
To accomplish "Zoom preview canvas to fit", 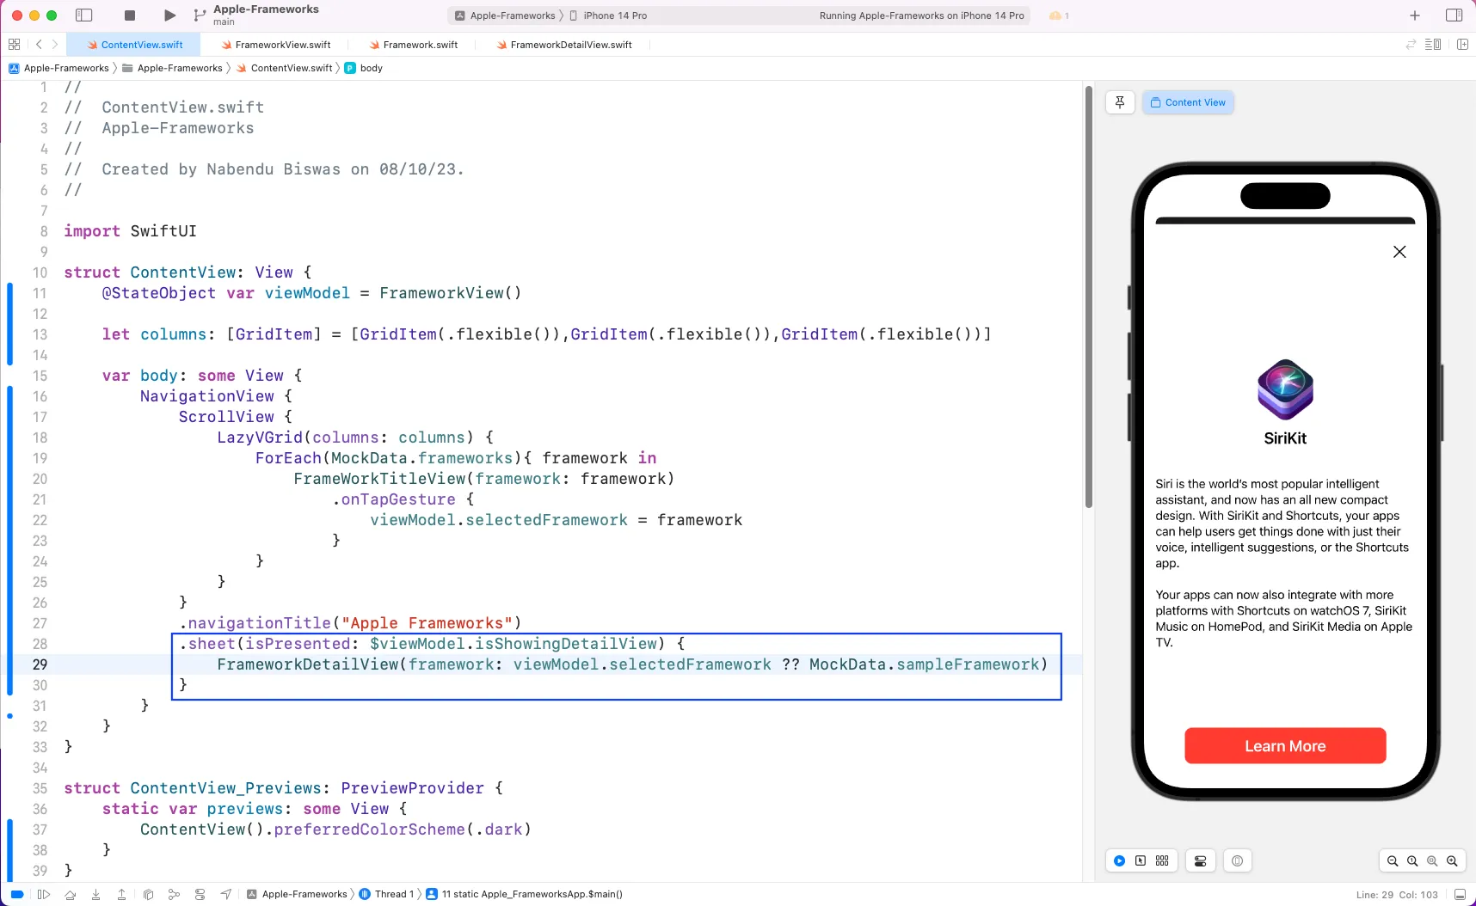I will [1432, 860].
